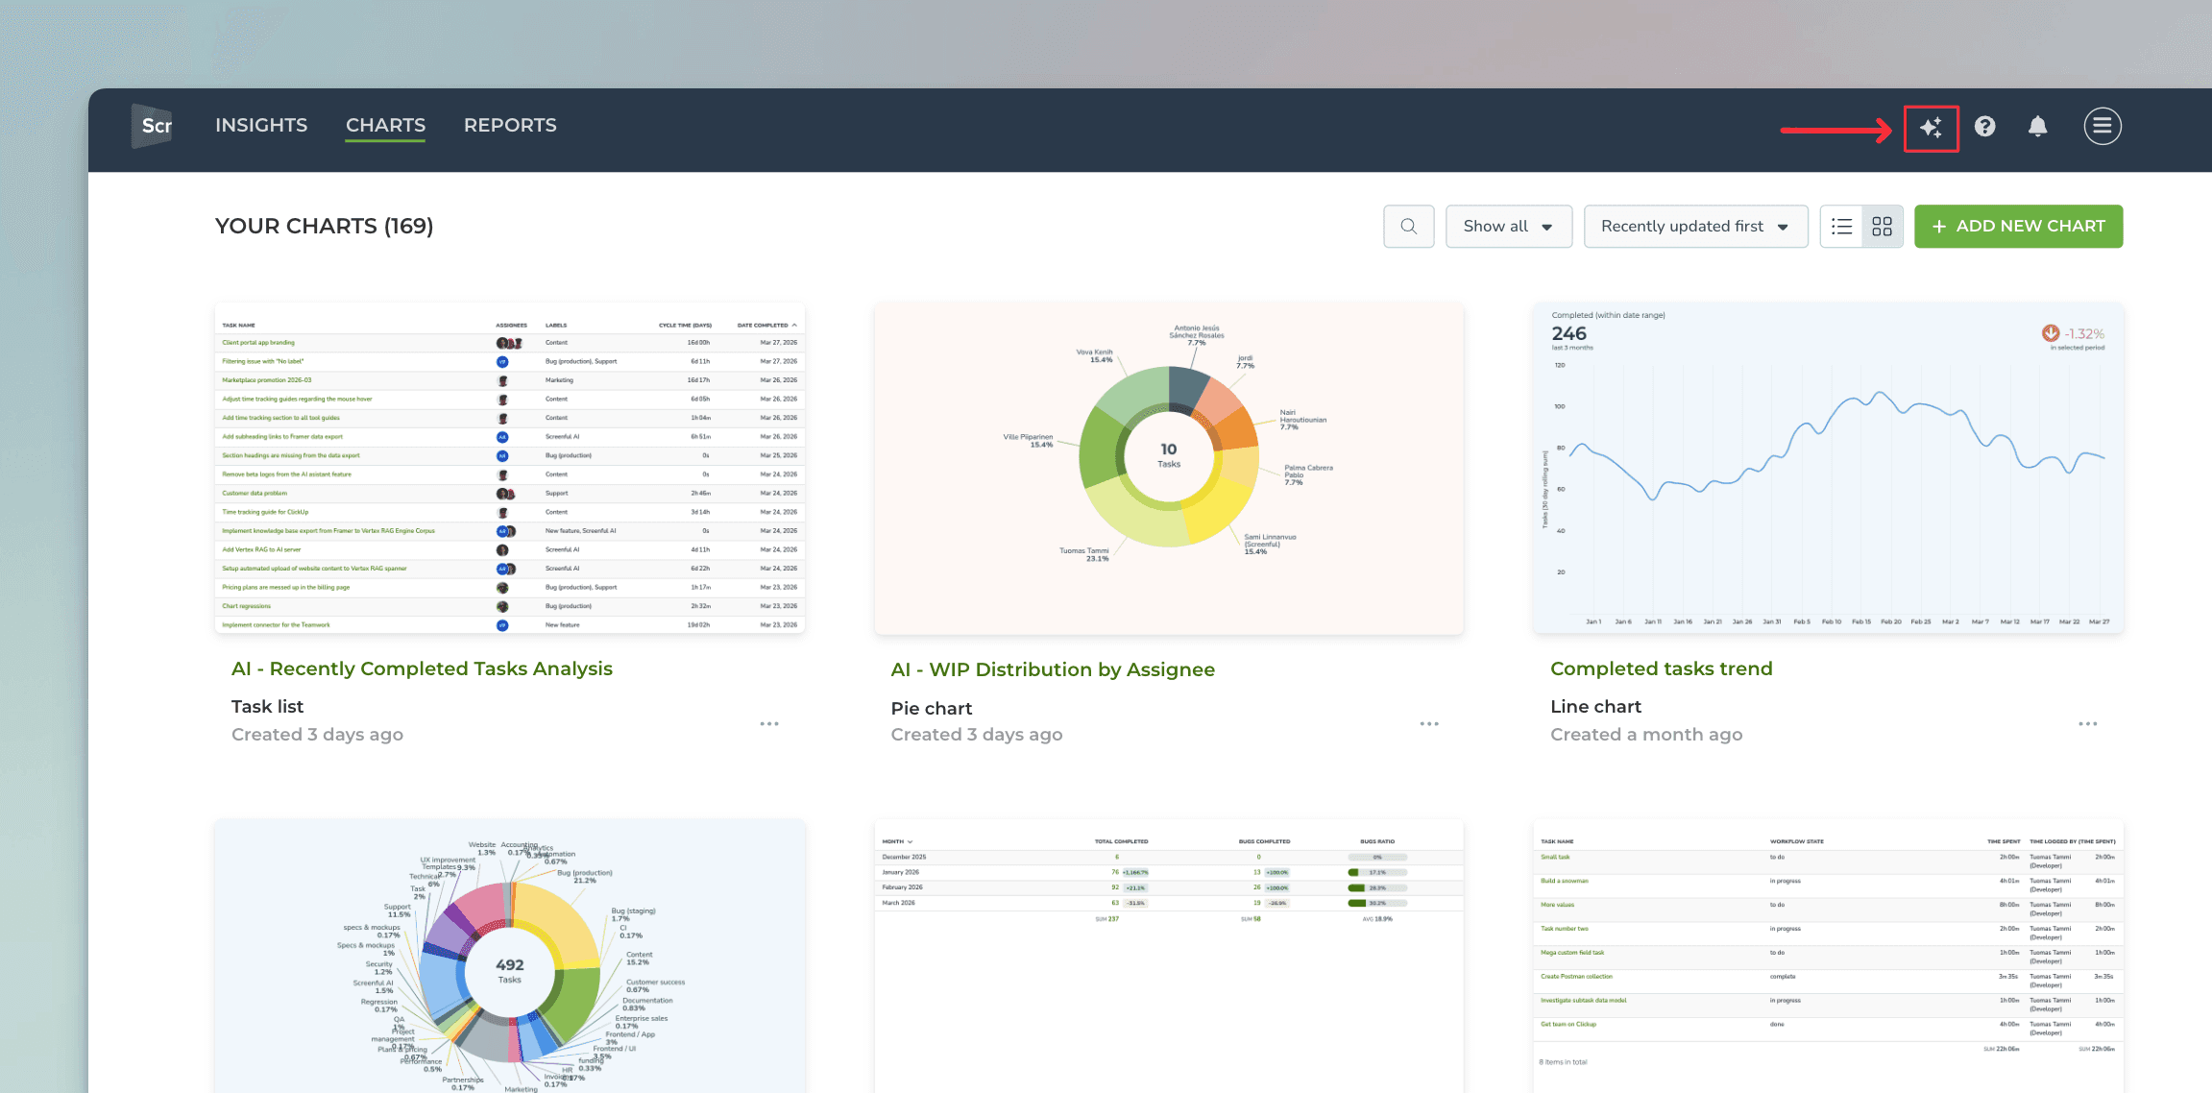Open the notifications bell
The image size is (2212, 1093).
(x=2037, y=127)
